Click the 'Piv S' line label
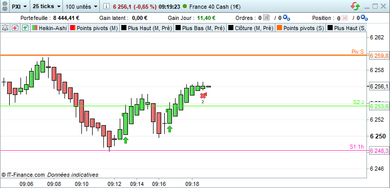The height and width of the screenshot is (188, 390). coord(358,52)
